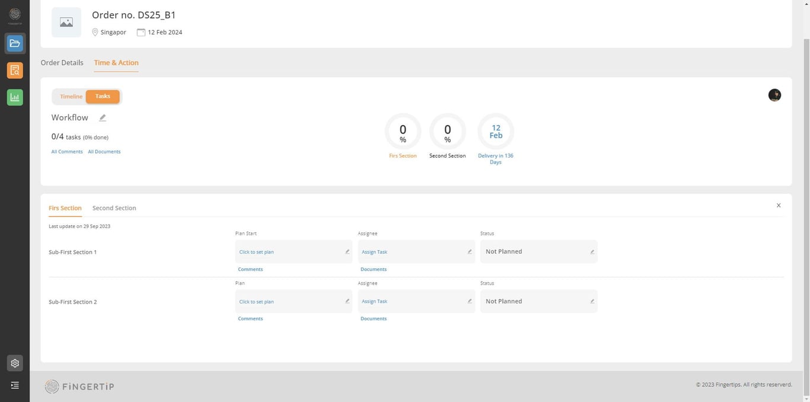The width and height of the screenshot is (810, 402).
Task: Edit Workflow name with the pencil icon
Action: pyautogui.click(x=103, y=117)
